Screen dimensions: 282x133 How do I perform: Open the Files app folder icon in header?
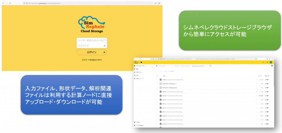[141, 62]
